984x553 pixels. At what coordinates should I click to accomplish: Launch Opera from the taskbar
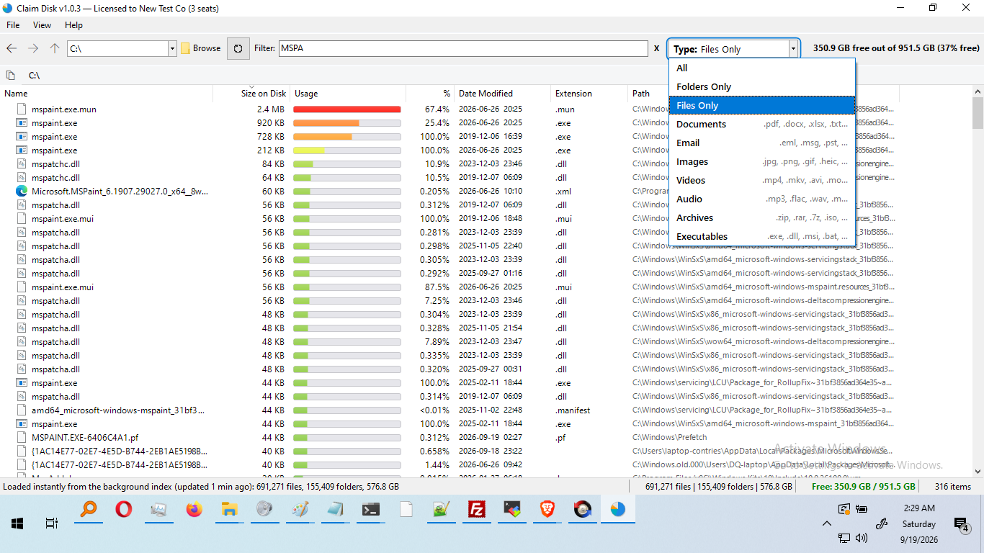coord(123,510)
